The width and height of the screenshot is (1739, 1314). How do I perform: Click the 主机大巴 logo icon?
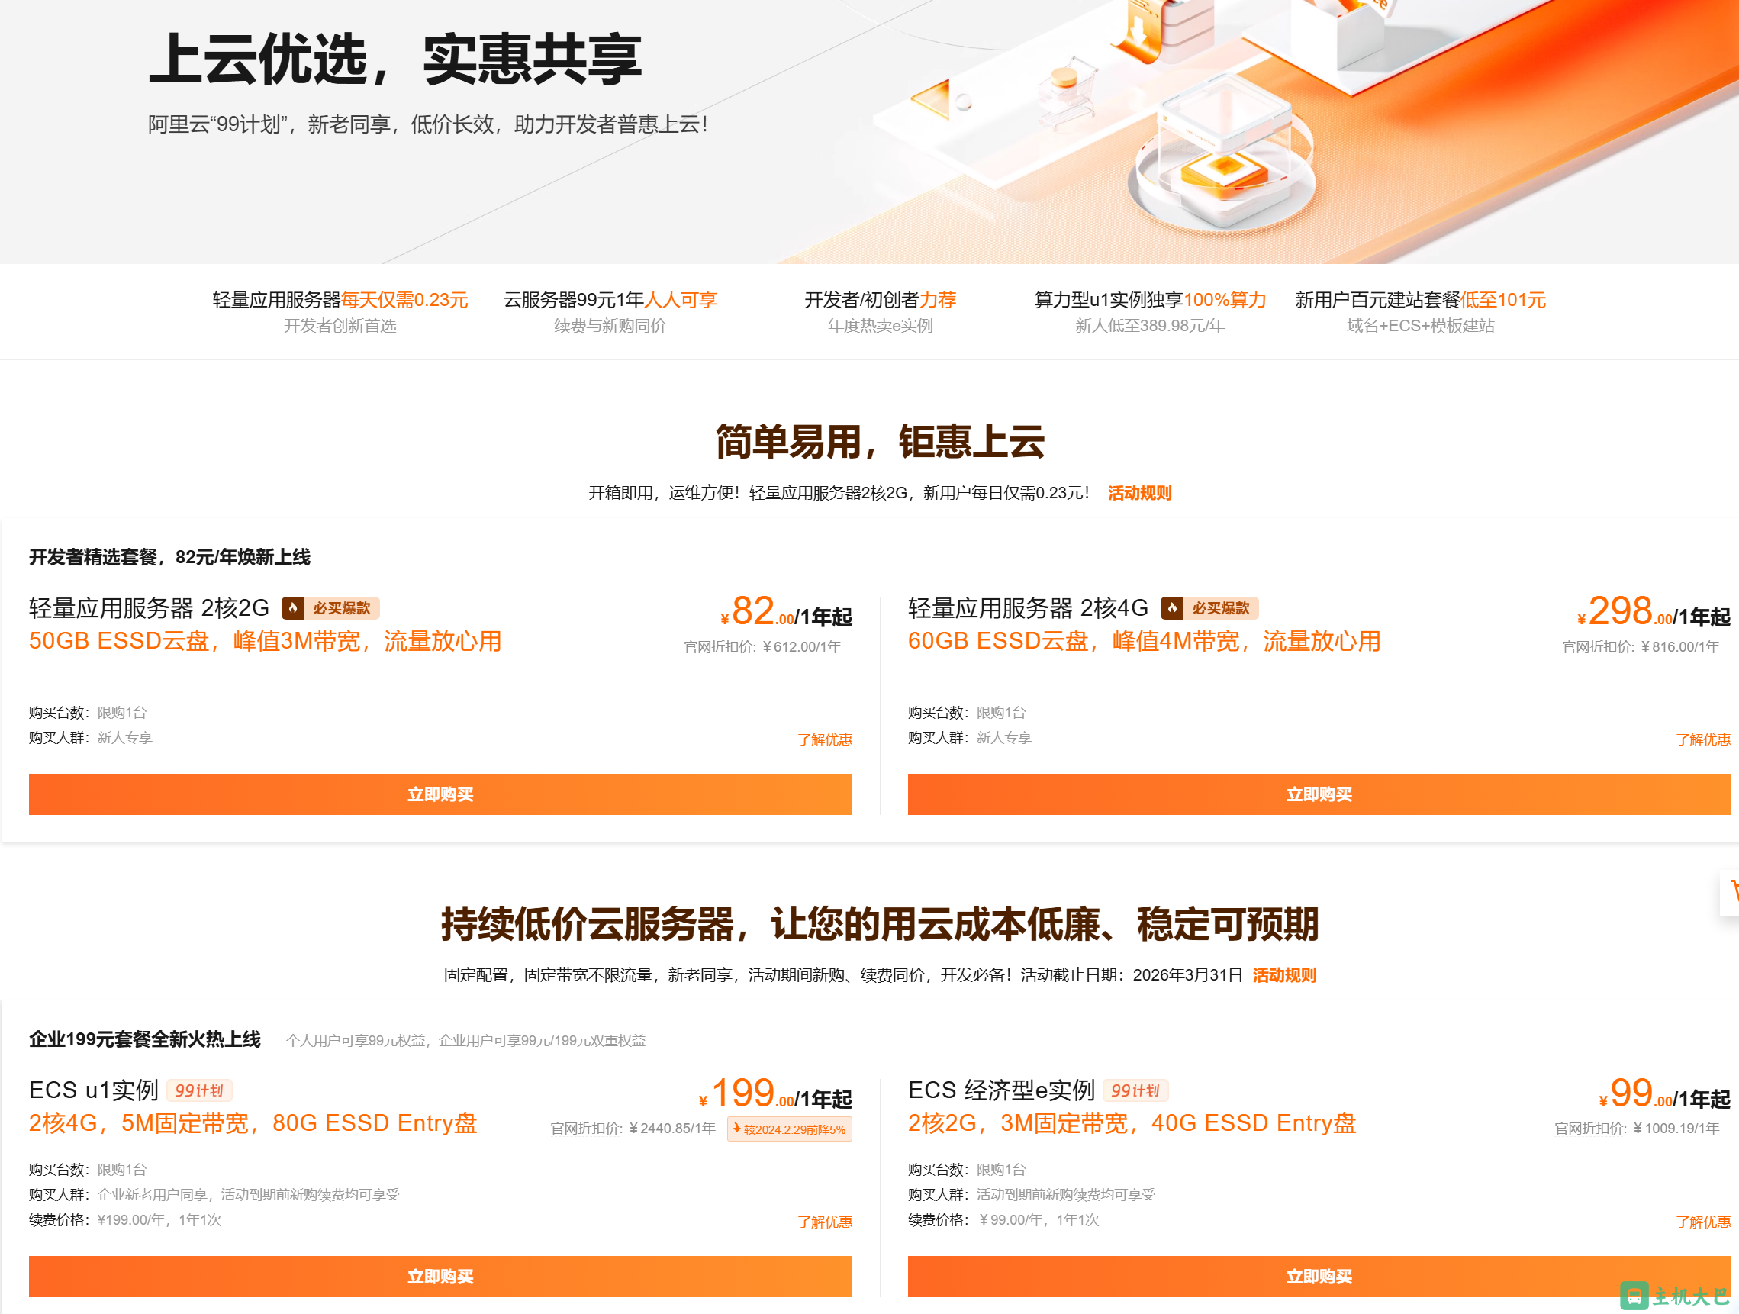click(x=1634, y=1295)
